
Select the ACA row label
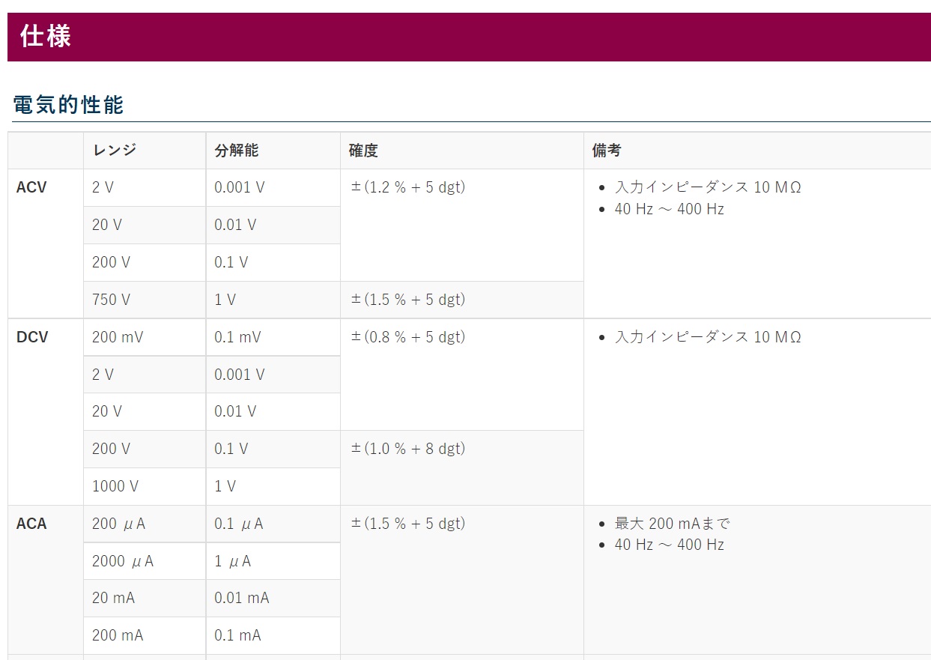[31, 524]
